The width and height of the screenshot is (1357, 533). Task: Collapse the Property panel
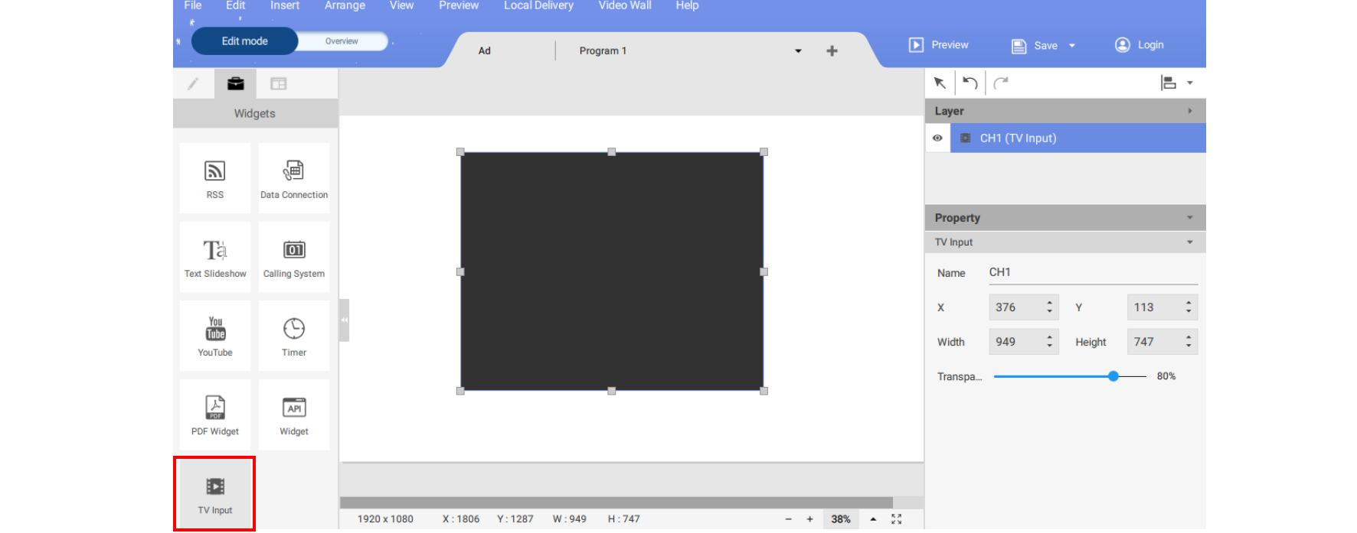click(x=1189, y=218)
